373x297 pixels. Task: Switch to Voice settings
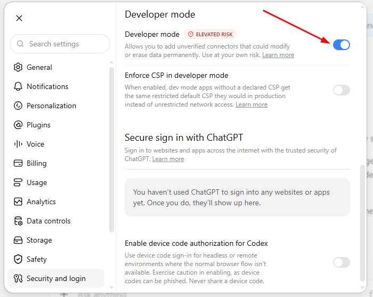[56, 144]
